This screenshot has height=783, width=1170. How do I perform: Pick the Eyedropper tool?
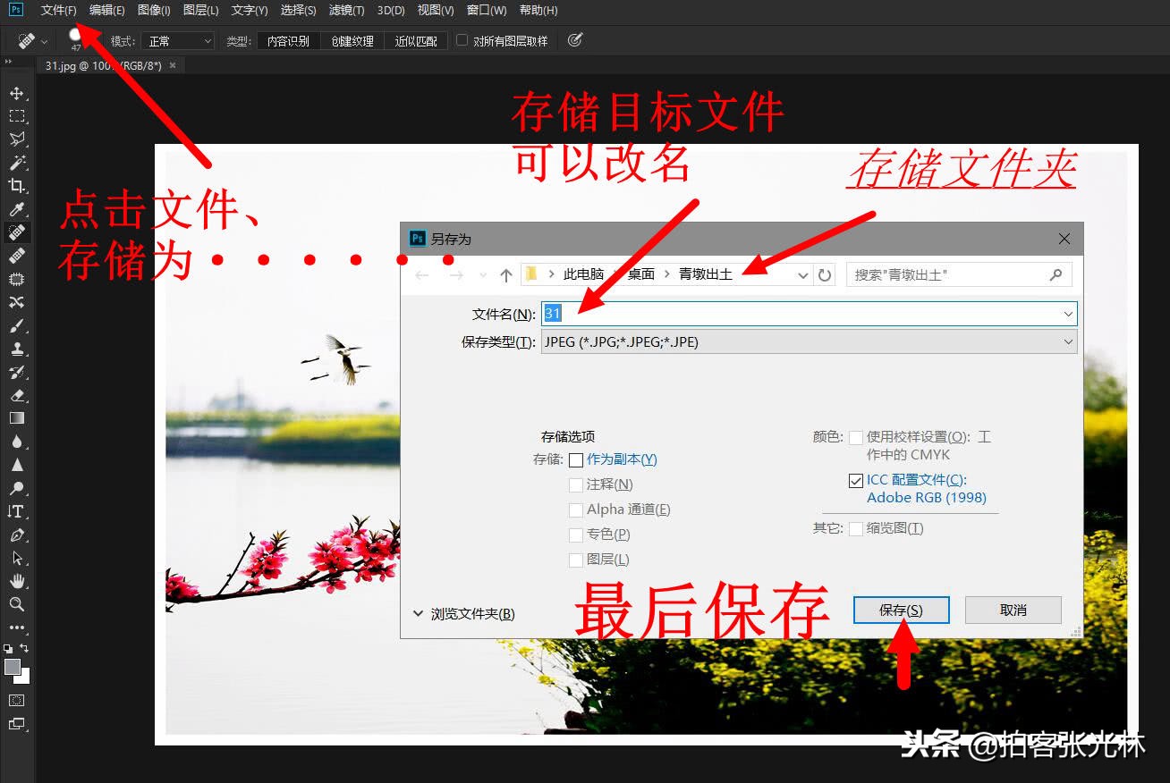click(x=18, y=209)
